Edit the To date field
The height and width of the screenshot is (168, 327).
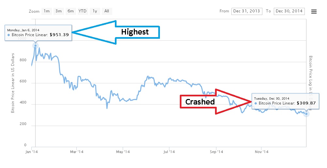pyautogui.click(x=289, y=11)
